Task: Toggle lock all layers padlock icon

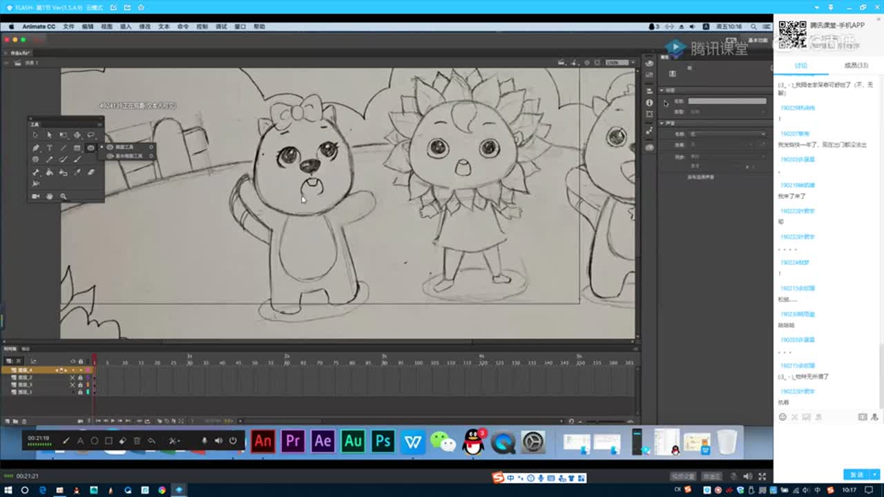Action: point(81,361)
